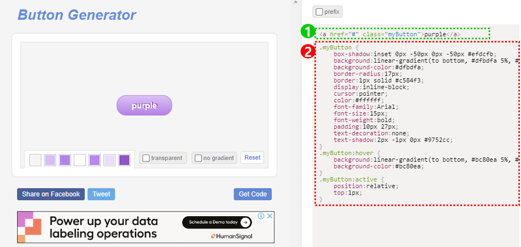Click the scrollbar up arrow
Viewport: 521px width, 247px height.
coord(295,2)
